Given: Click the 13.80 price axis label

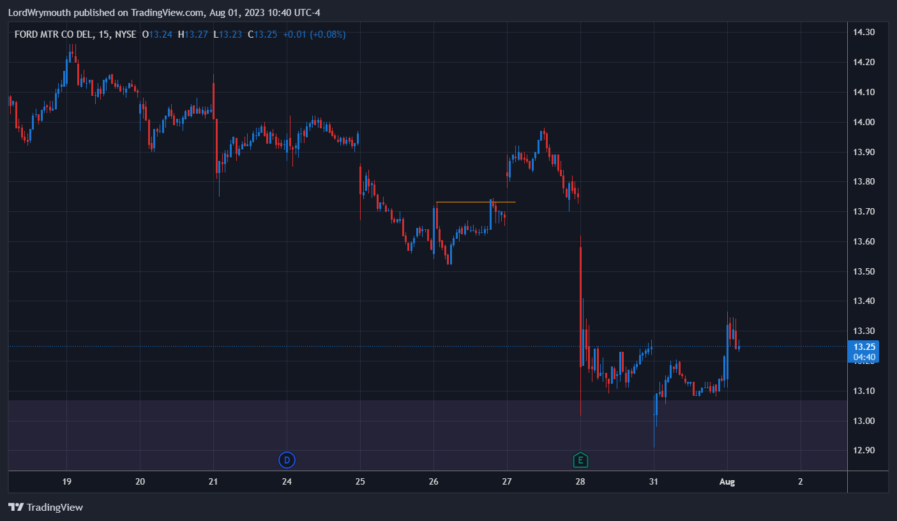Looking at the screenshot, I should 864,181.
